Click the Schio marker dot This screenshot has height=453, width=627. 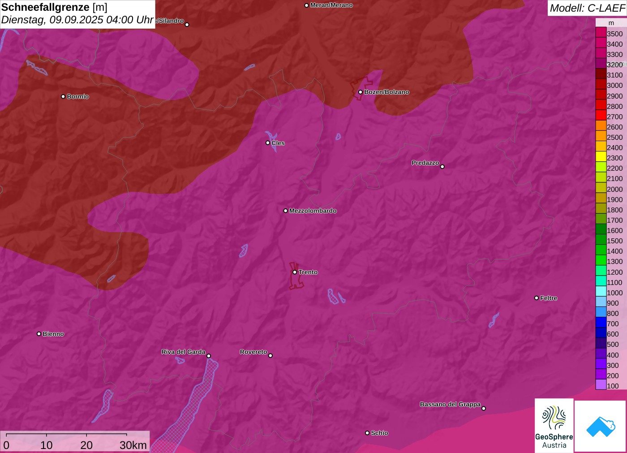click(x=367, y=433)
